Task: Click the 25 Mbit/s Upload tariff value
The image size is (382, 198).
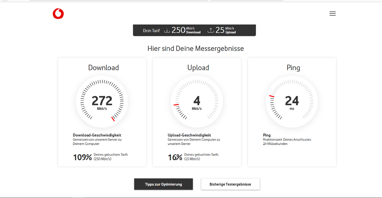Action: (226, 30)
